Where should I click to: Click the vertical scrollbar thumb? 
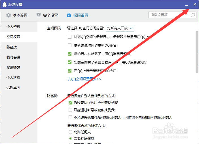coord(197,52)
